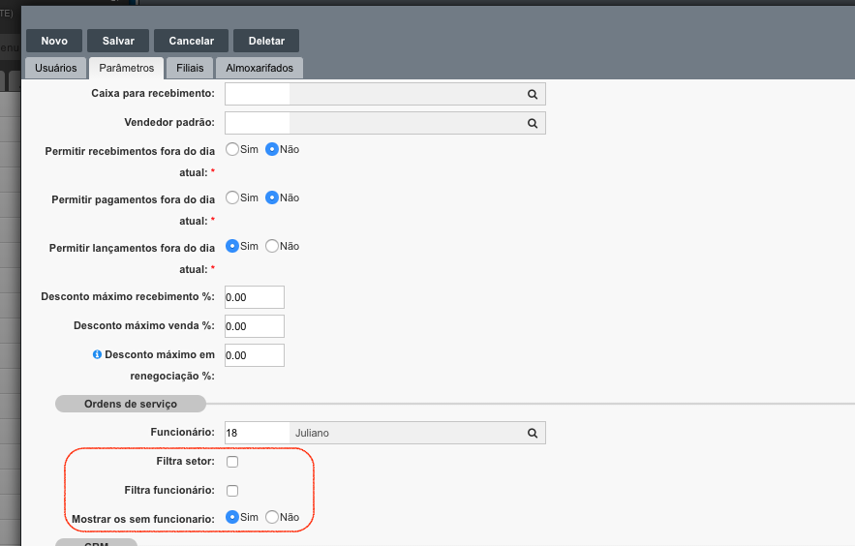Click the Novo button

pyautogui.click(x=54, y=41)
